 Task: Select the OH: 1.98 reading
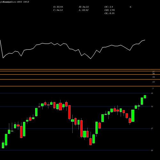pyautogui.click(x=109, y=10)
